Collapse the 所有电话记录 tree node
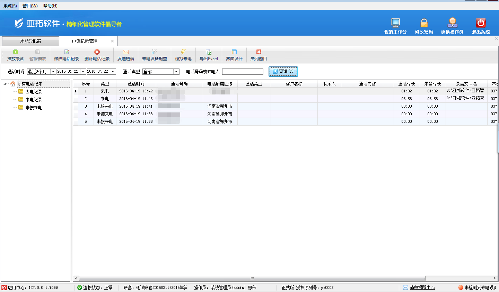Viewport: 499px width, 292px height. coord(5,84)
